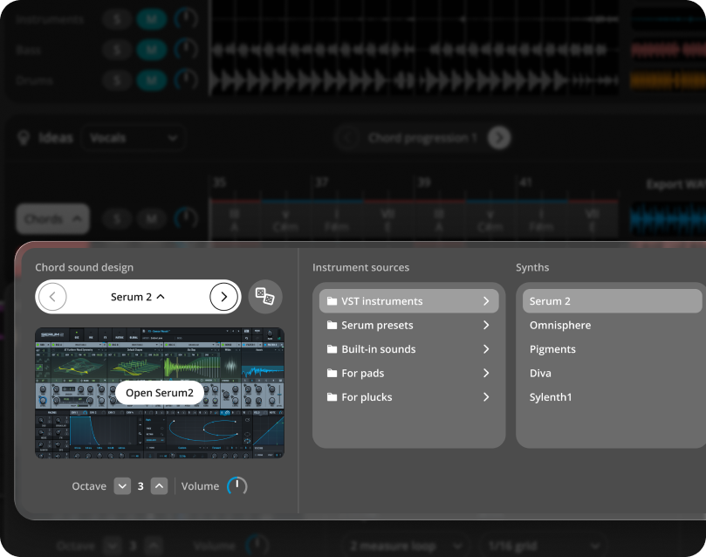Mute the Instruments track

(152, 19)
